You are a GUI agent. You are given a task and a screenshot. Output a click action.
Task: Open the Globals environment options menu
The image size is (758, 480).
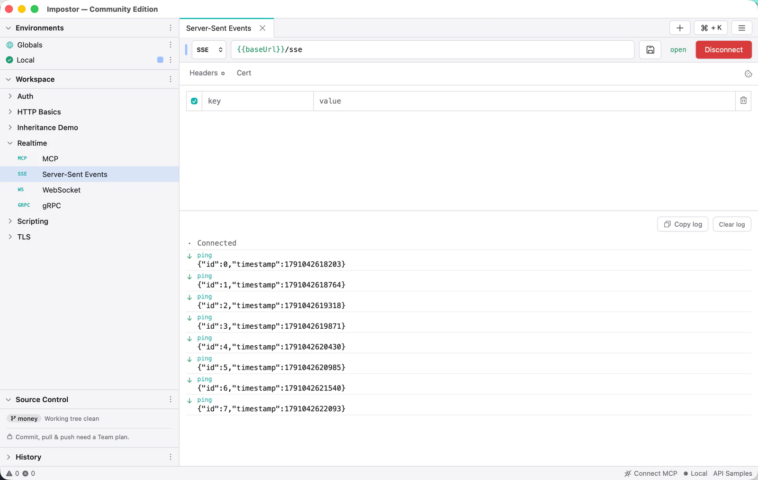171,45
